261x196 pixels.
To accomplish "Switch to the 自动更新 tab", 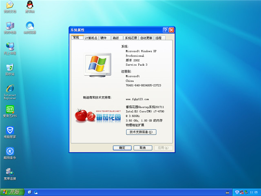I will (x=146, y=38).
